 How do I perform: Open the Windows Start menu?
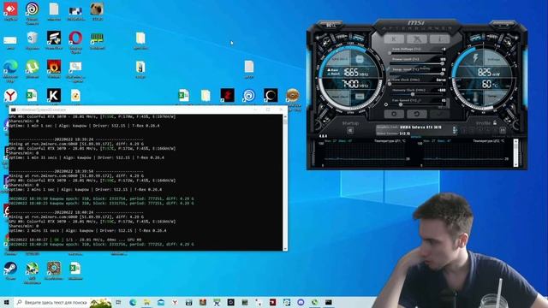pyautogui.click(x=6, y=302)
